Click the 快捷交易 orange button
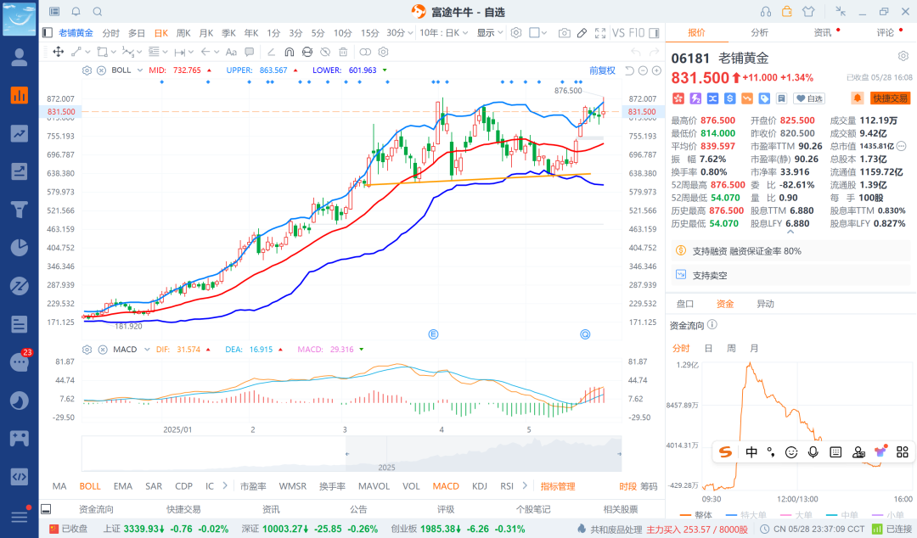 tap(890, 98)
